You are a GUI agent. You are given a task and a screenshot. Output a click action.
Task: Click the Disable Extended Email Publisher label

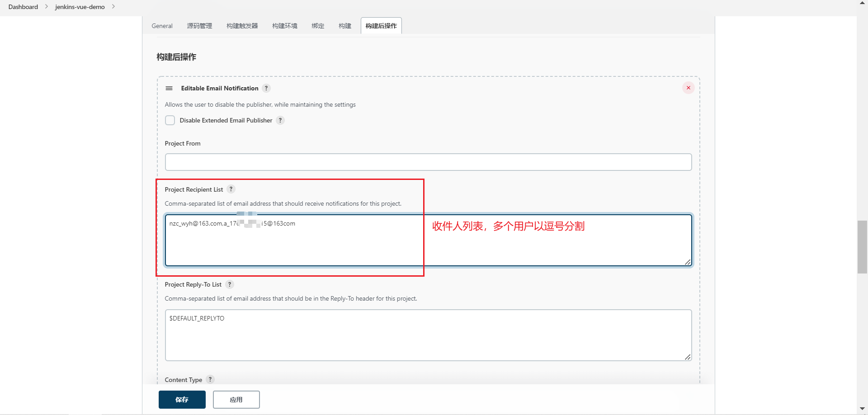(x=226, y=120)
